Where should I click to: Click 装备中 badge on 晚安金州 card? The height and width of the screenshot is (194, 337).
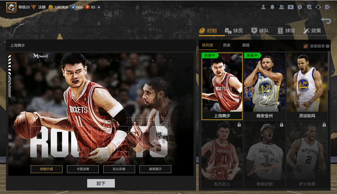click(252, 55)
